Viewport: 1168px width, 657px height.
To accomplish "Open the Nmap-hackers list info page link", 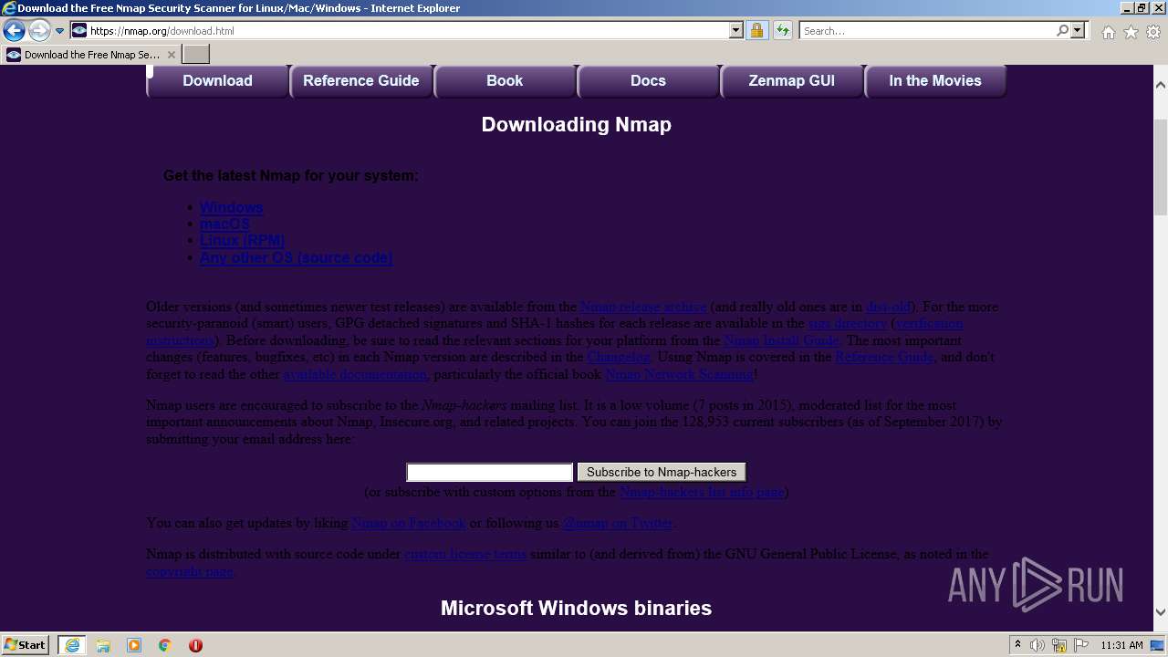I will pyautogui.click(x=702, y=492).
